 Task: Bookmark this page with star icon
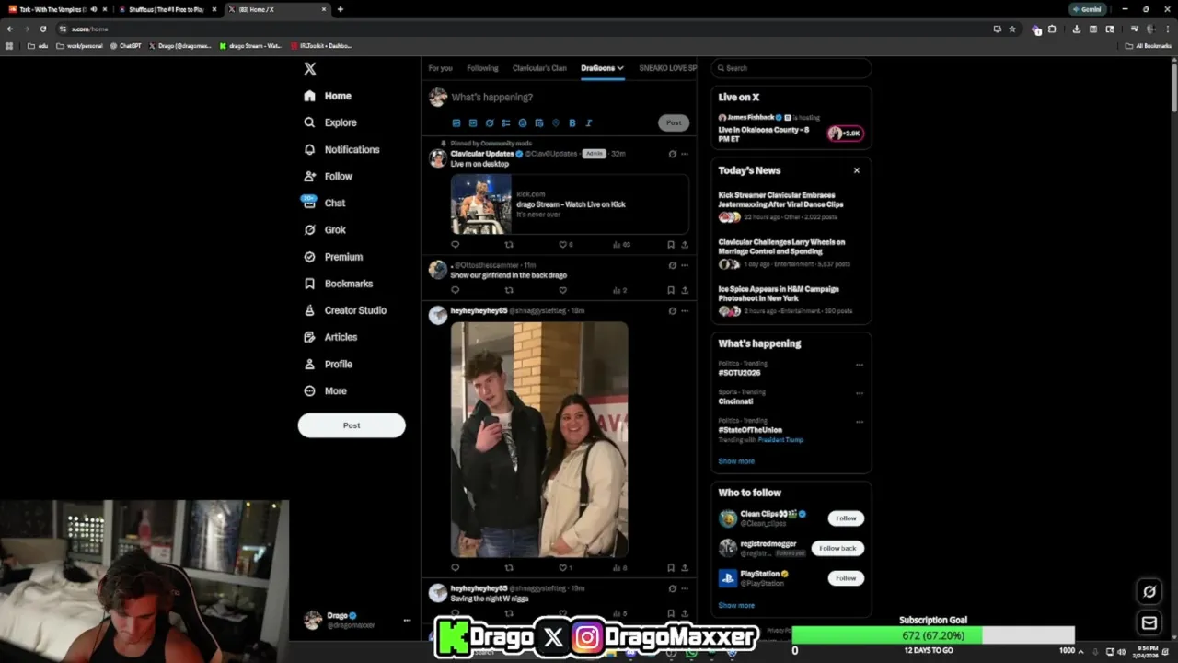pos(1012,29)
